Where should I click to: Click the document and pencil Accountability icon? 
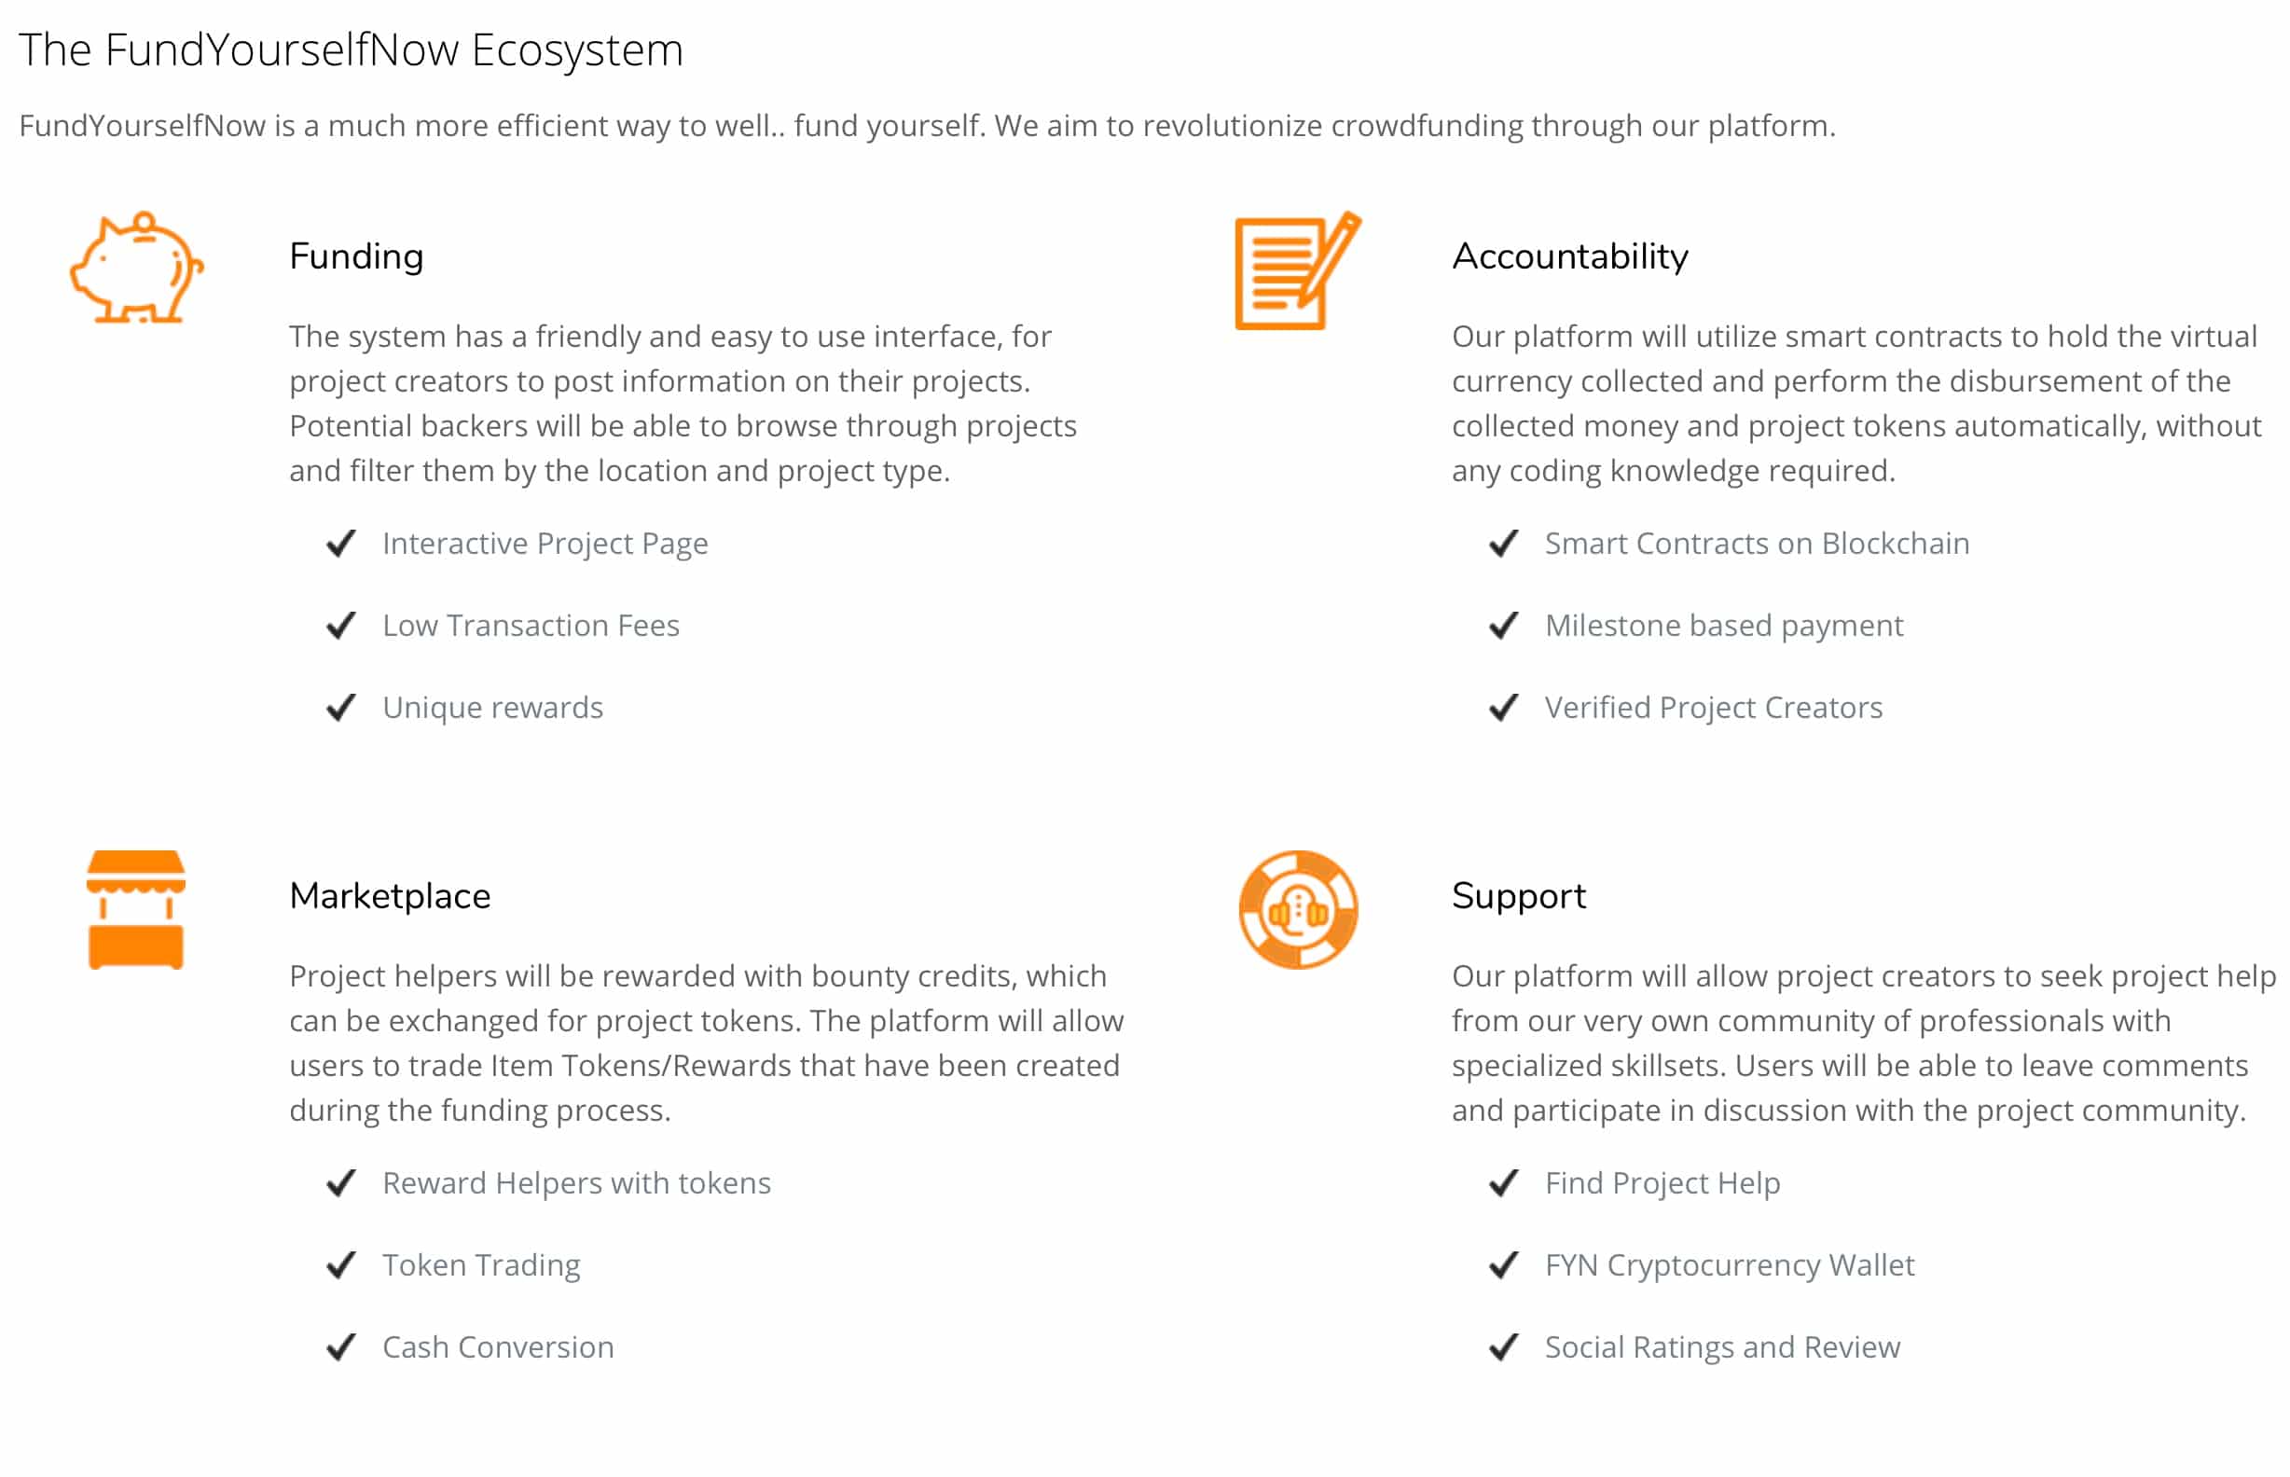point(1299,270)
